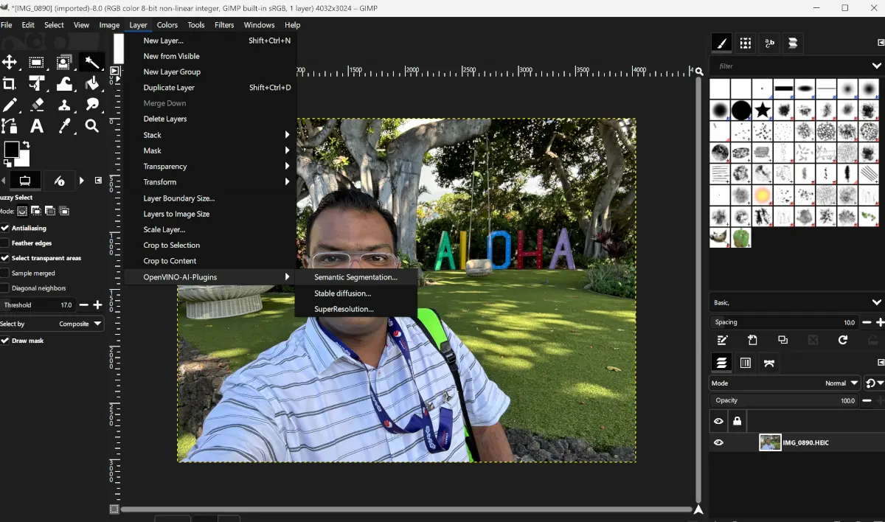Open the layer mode group switch dropdown
The height and width of the screenshot is (522, 885).
point(874,383)
